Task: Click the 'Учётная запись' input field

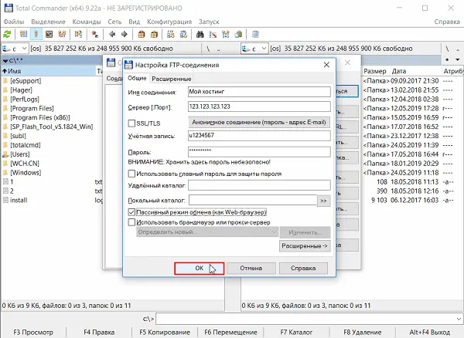Action: [259, 136]
